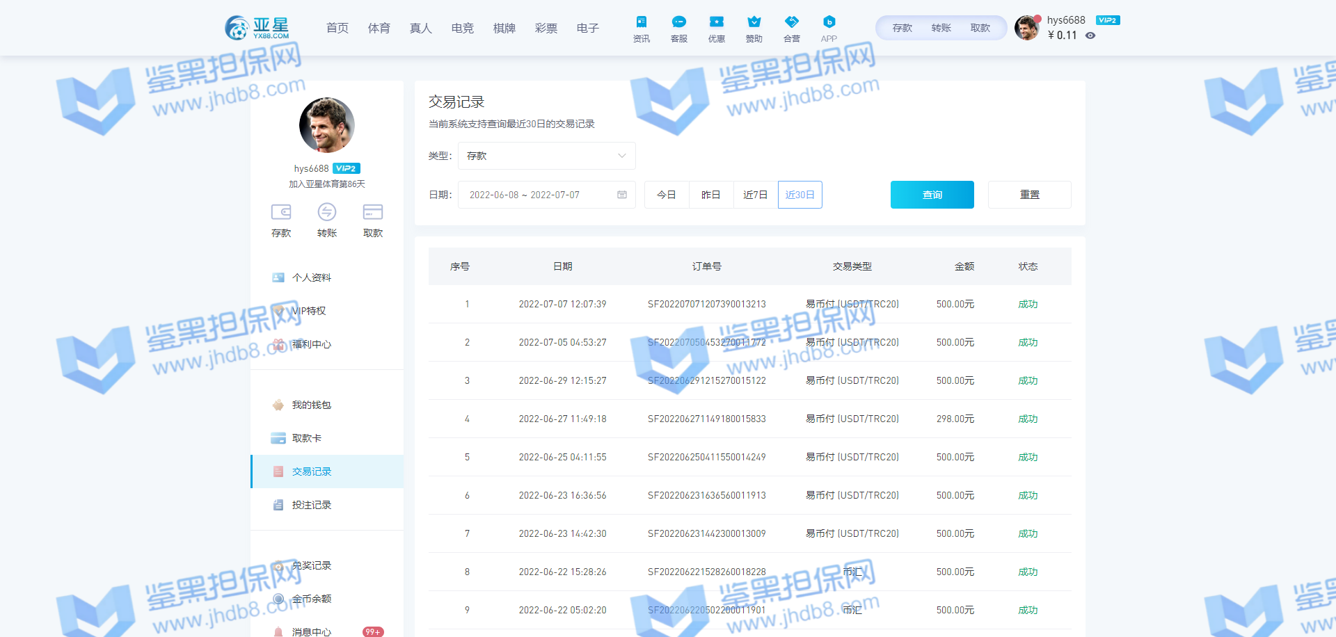Select the 今日 date range option
The image size is (1336, 637).
pos(667,195)
